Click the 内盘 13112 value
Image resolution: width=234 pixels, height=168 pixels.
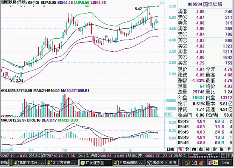pyautogui.click(x=226, y=98)
